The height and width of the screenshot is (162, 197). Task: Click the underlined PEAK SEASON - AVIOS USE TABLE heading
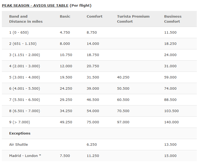(35, 5)
